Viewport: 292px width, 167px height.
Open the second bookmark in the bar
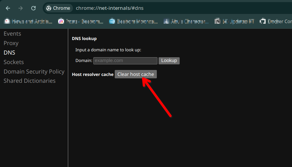[81, 21]
